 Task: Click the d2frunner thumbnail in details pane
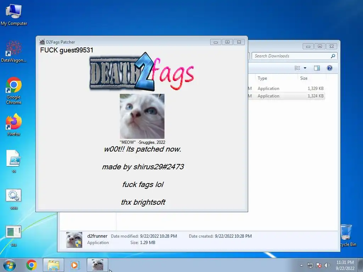[74, 240]
